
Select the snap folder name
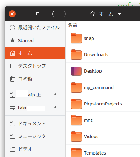coord(89,38)
